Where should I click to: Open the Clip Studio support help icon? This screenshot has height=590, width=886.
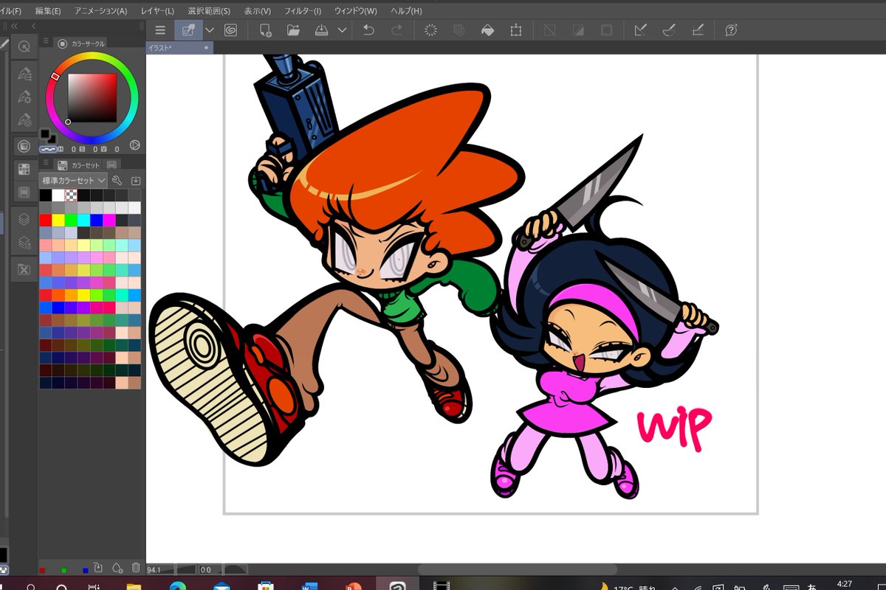[x=731, y=30]
